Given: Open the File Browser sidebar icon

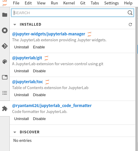Looking at the screenshot, I should [x=5, y=15].
